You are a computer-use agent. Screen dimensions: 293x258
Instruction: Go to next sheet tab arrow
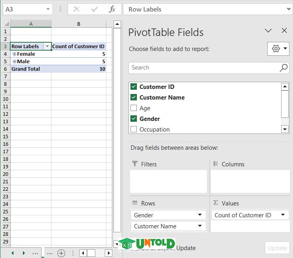click(x=24, y=253)
